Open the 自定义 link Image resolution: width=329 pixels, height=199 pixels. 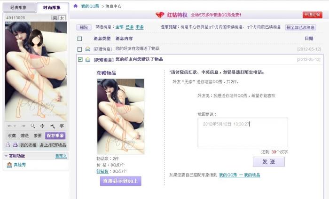(61, 156)
